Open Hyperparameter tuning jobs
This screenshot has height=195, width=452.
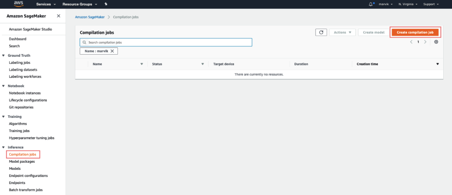32,138
